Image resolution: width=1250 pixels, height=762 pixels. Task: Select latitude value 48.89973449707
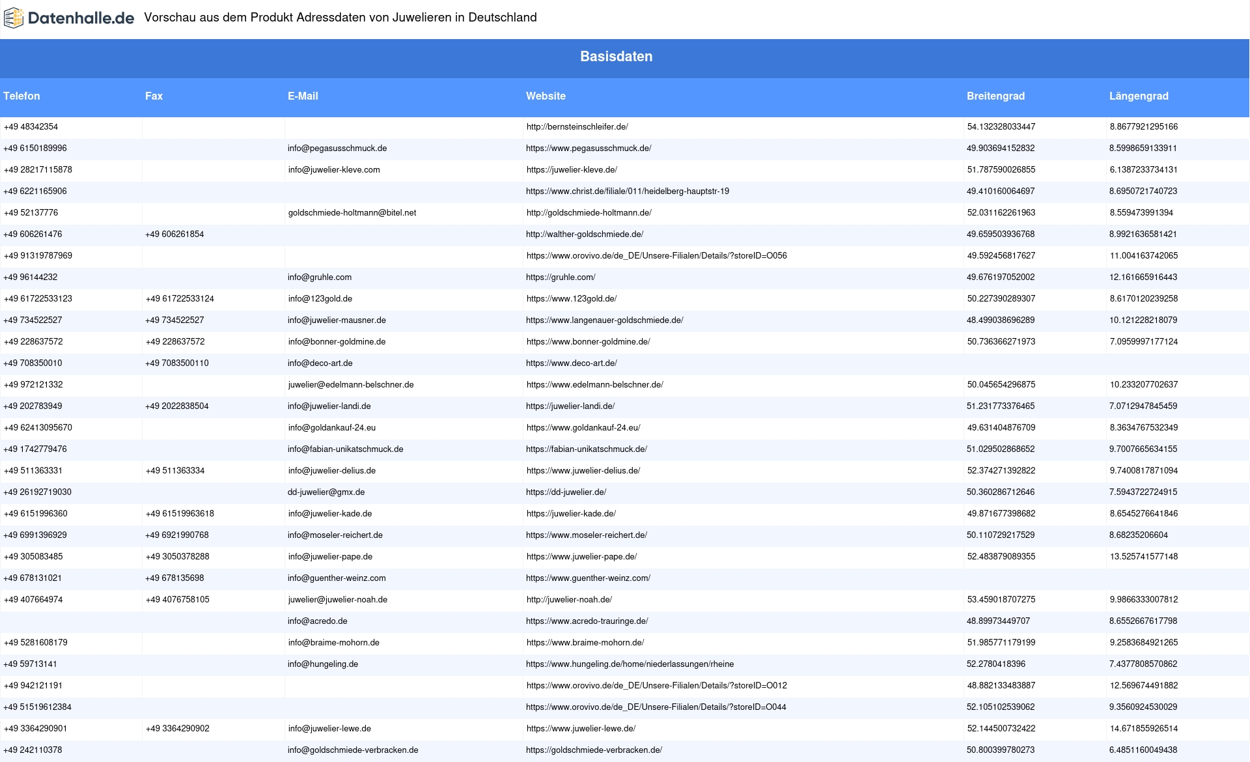pos(999,621)
